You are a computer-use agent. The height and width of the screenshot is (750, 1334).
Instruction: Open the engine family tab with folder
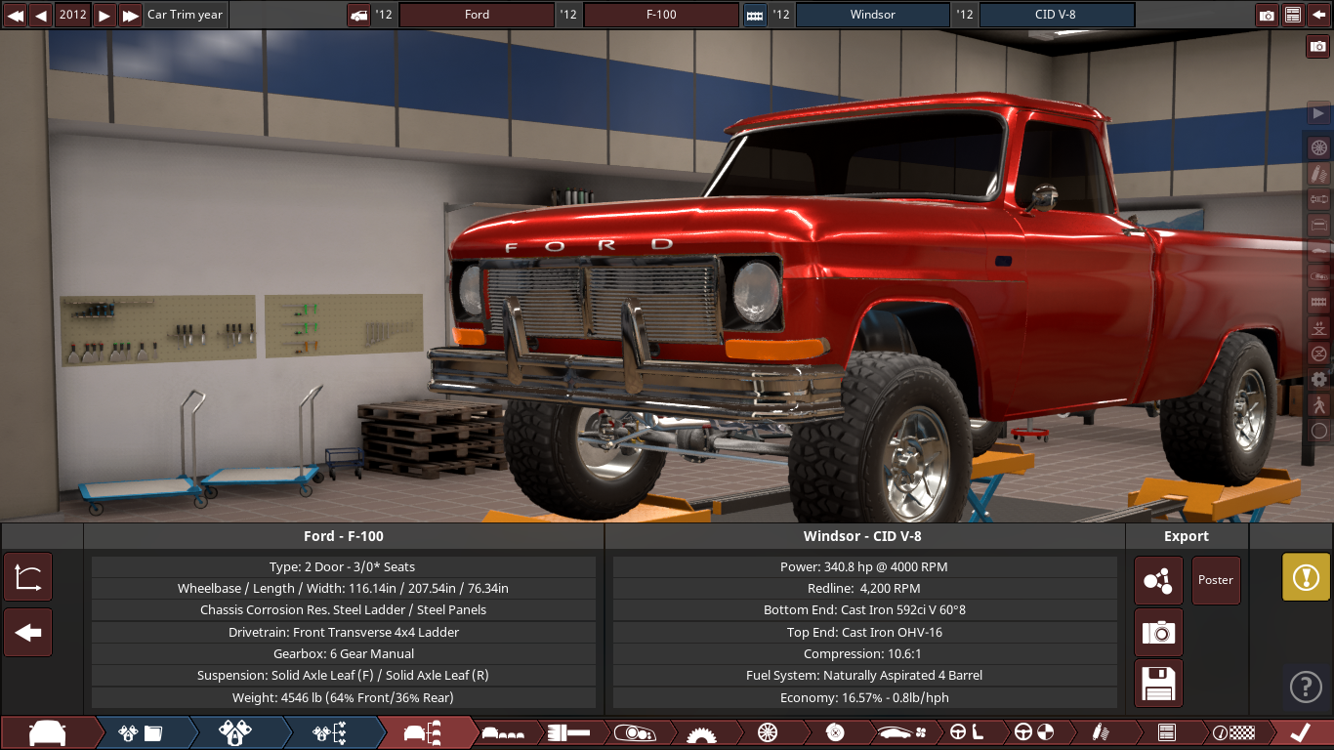coord(143,732)
